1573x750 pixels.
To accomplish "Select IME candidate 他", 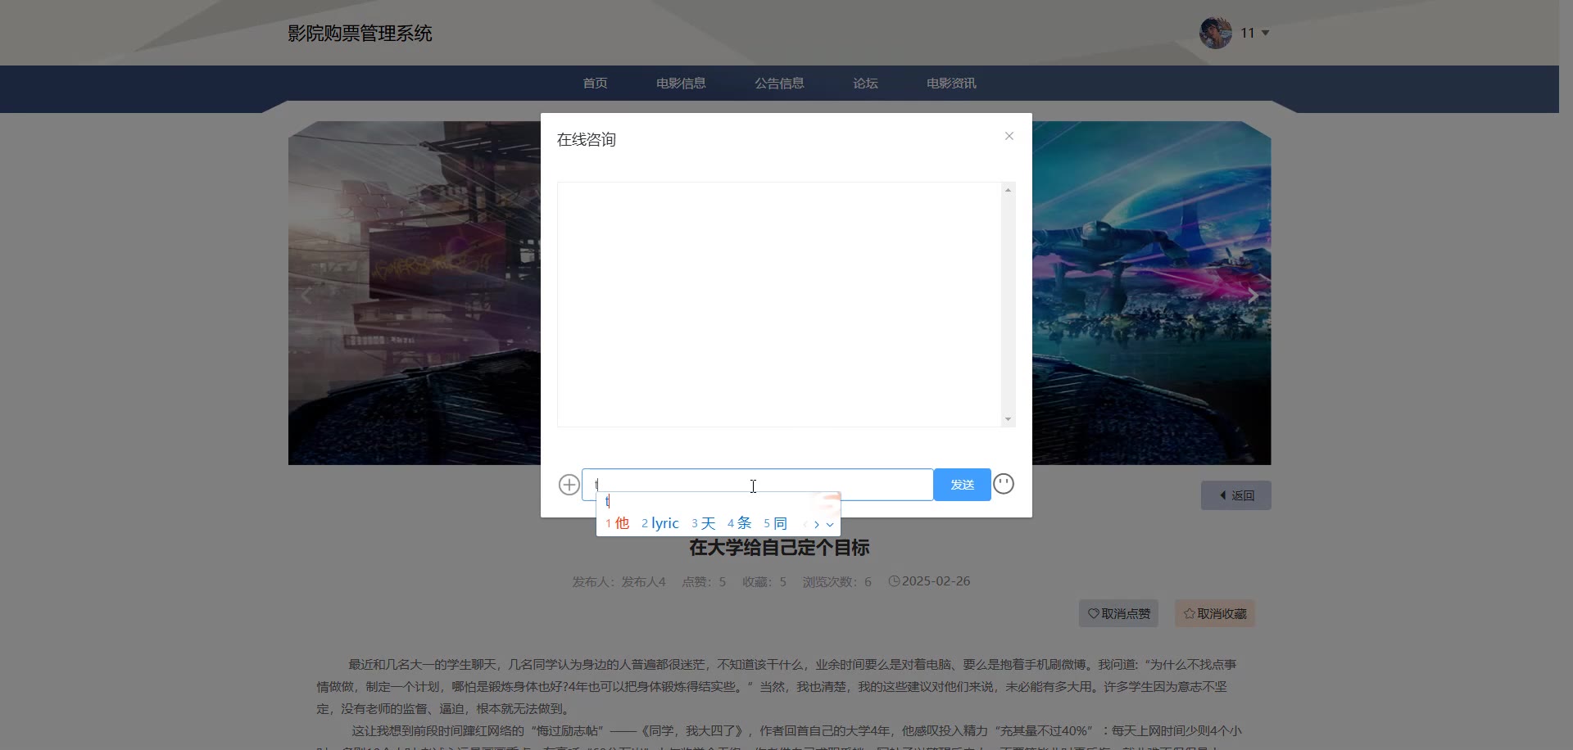I will pyautogui.click(x=618, y=523).
